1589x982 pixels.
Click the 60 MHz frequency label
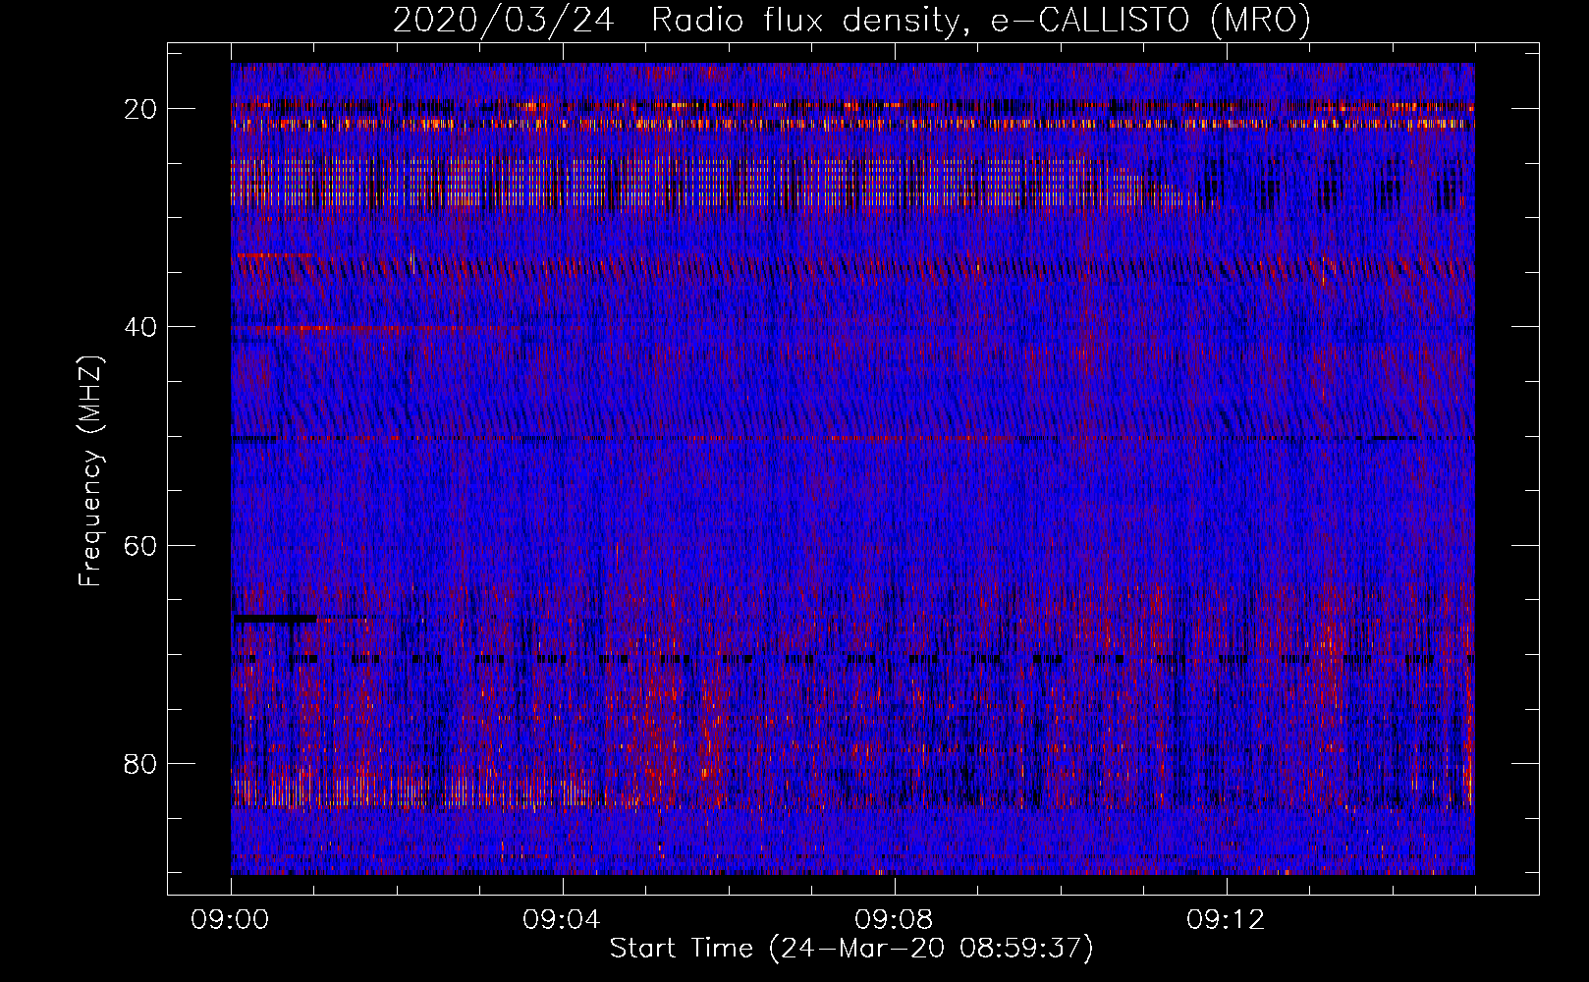click(142, 545)
